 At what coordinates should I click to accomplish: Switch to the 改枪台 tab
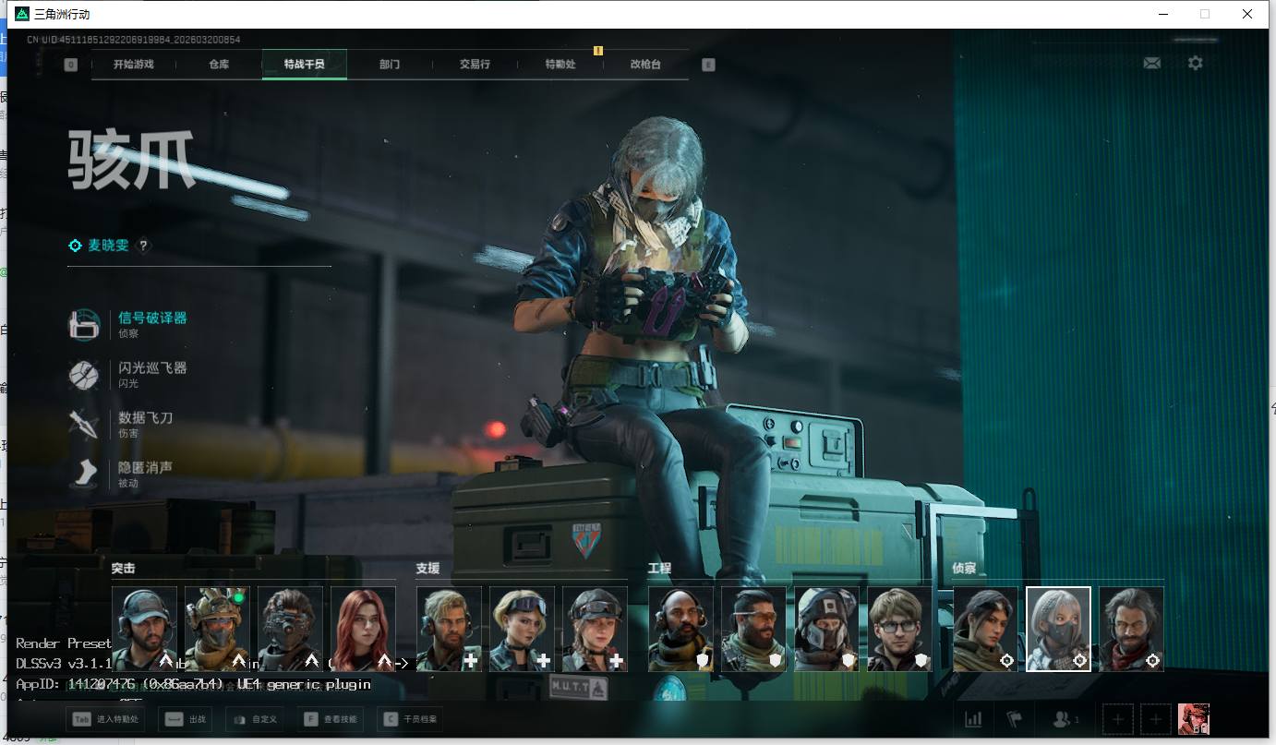645,65
